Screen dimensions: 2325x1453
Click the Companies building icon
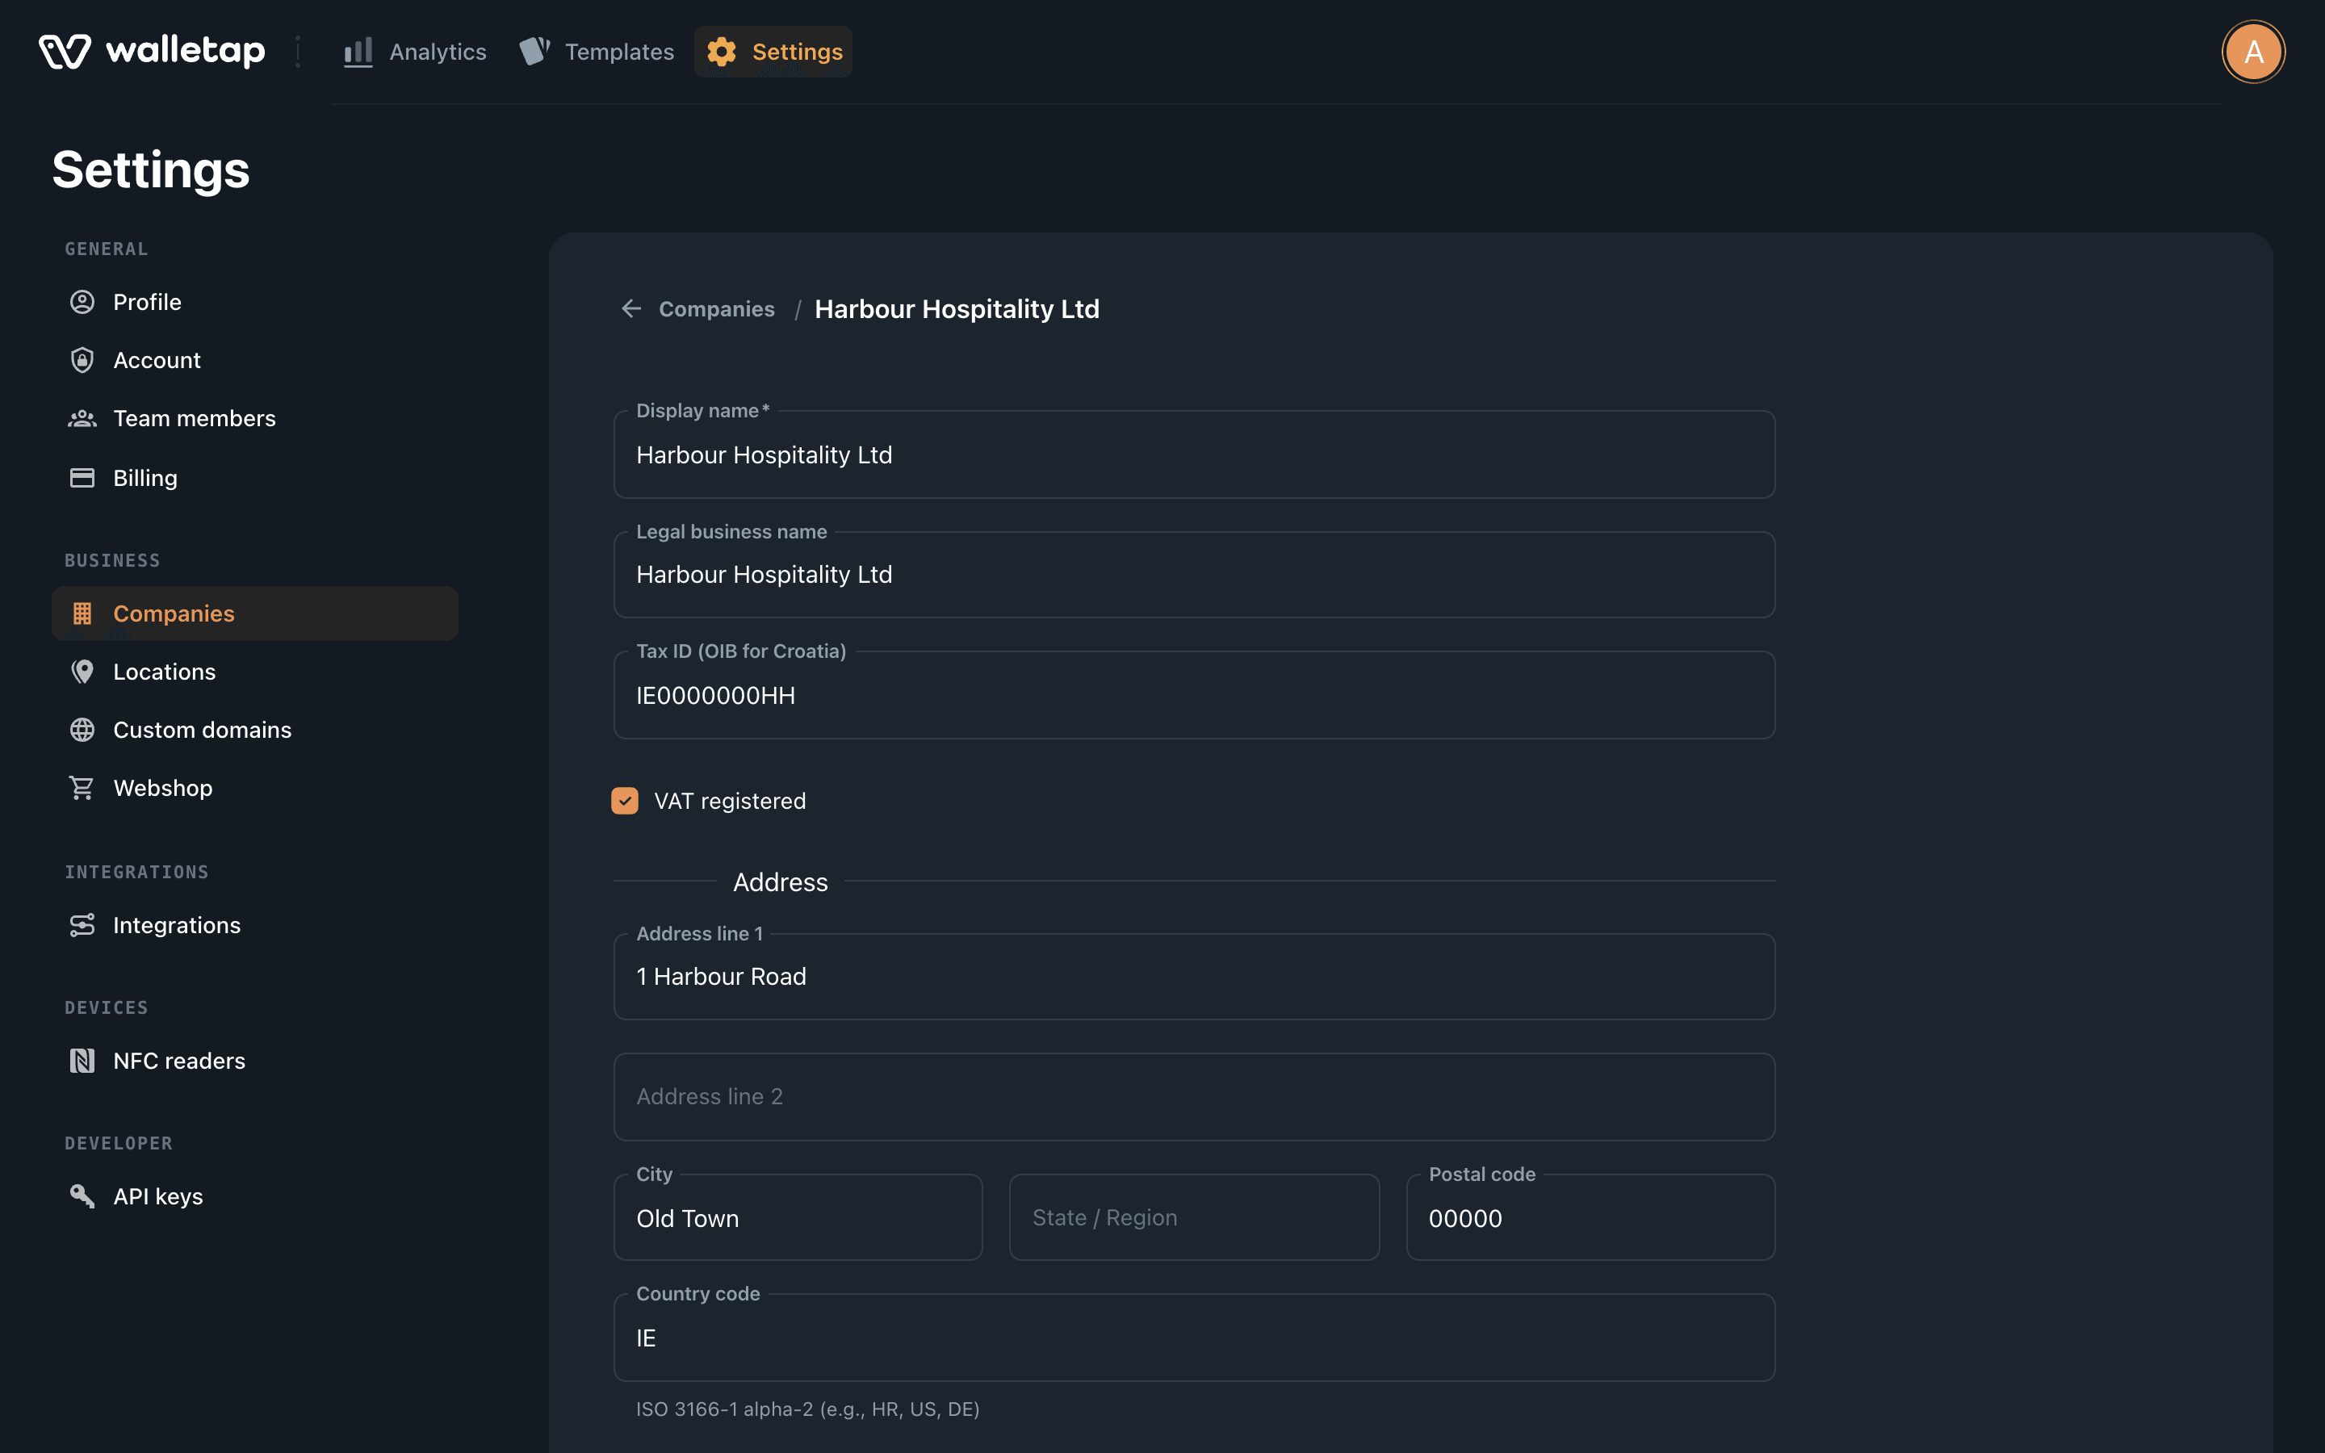coord(82,613)
